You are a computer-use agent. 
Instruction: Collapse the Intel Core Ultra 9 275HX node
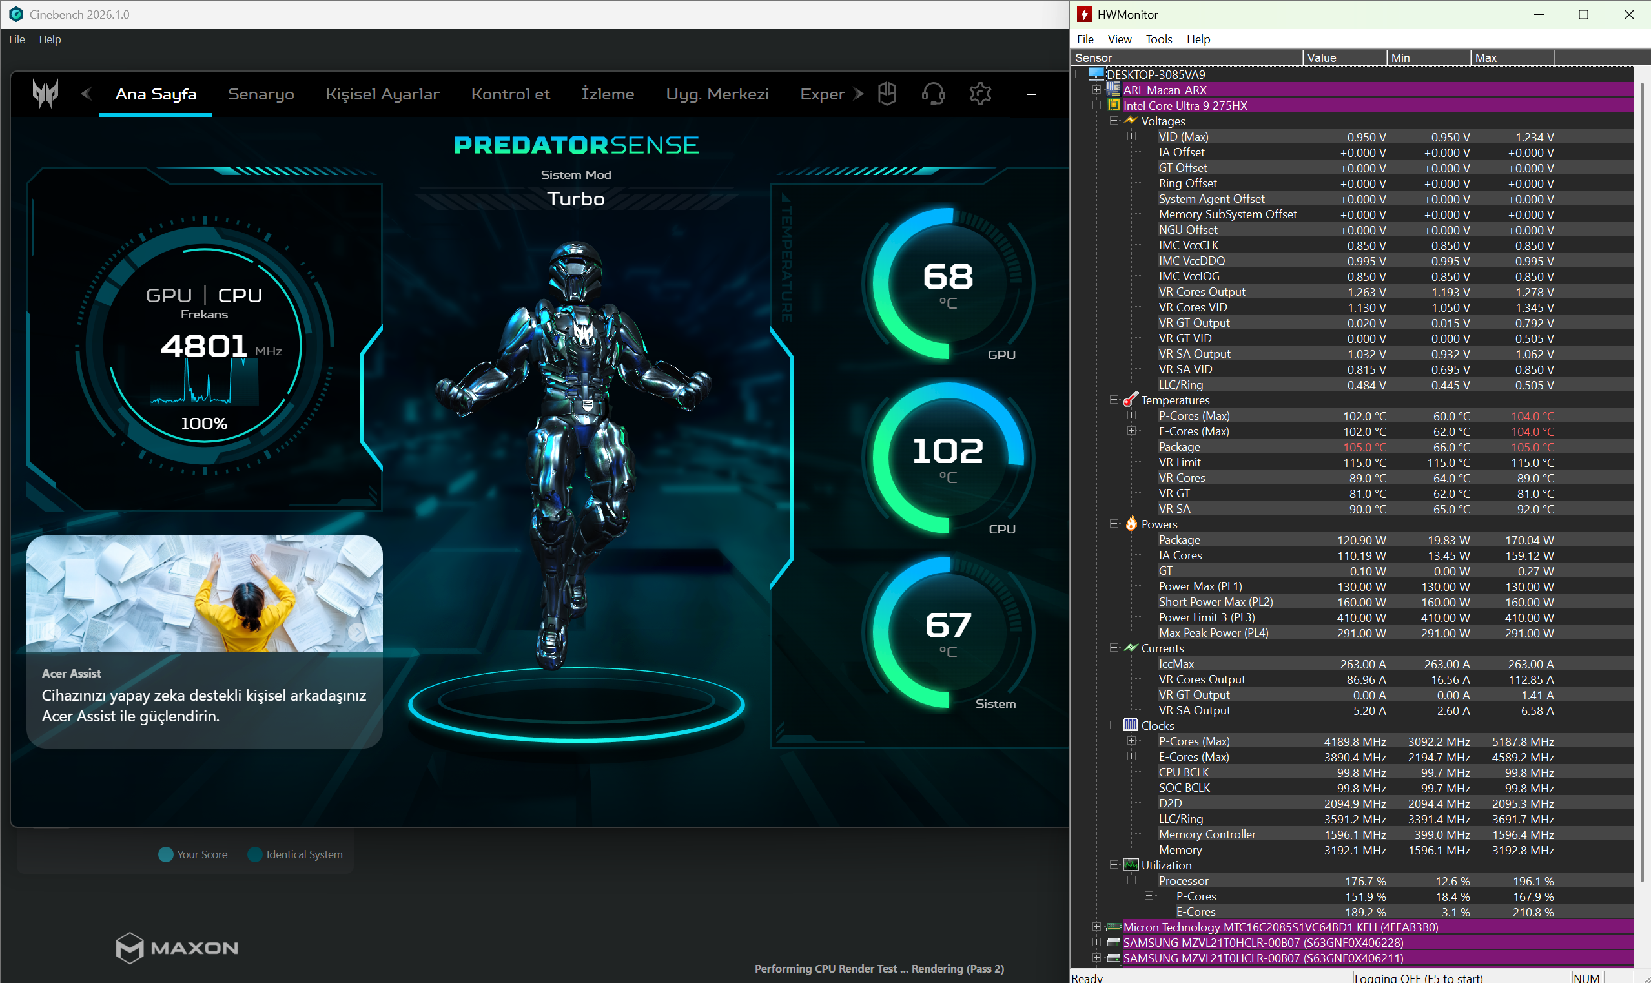[1097, 105]
